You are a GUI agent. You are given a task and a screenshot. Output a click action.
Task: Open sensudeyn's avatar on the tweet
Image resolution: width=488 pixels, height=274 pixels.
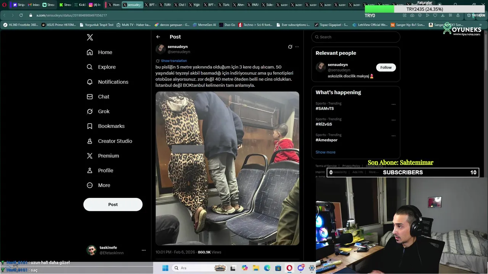point(161,49)
